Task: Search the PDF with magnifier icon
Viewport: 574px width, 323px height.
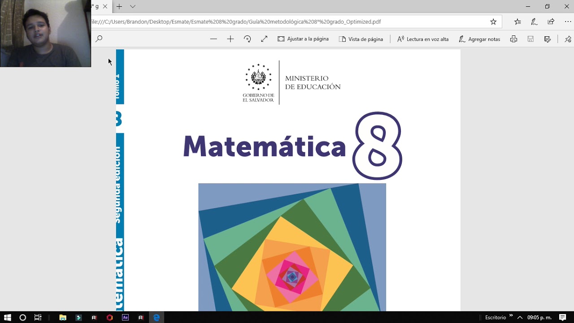Action: coord(99,39)
